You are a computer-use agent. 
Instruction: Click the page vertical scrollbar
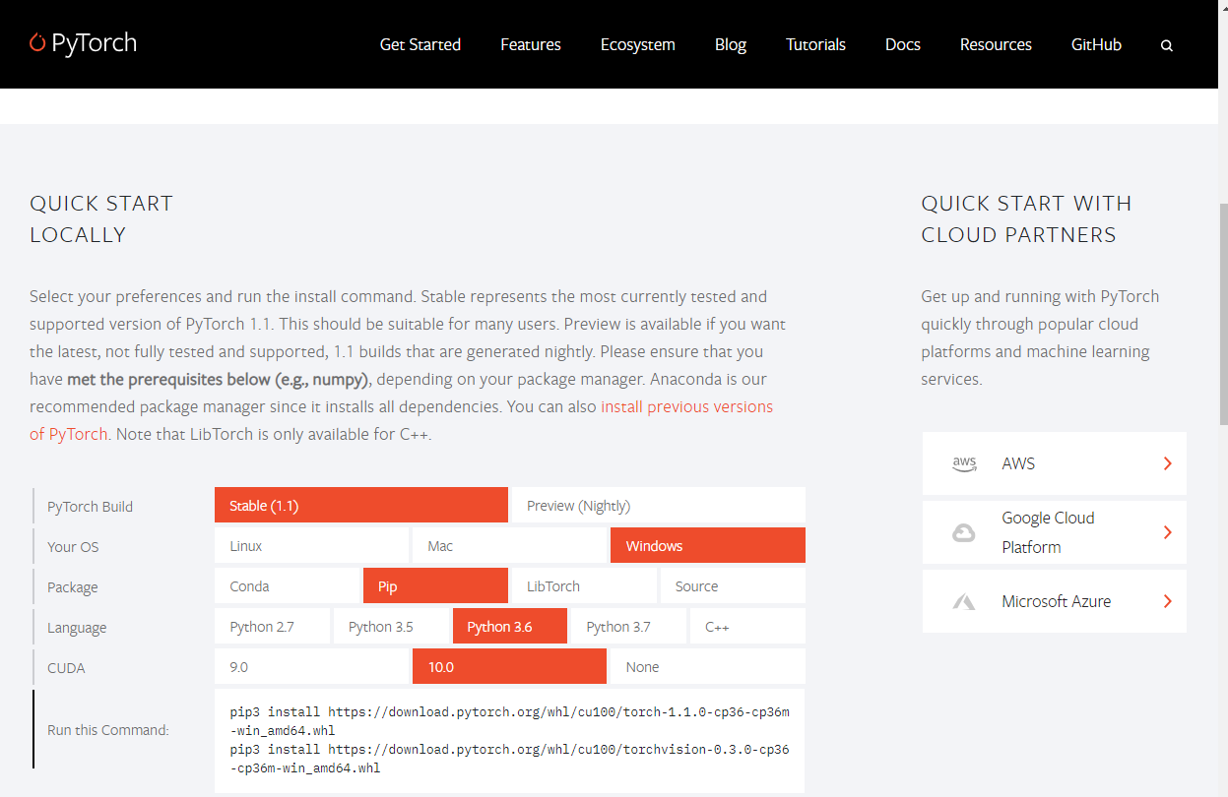pyautogui.click(x=1223, y=315)
